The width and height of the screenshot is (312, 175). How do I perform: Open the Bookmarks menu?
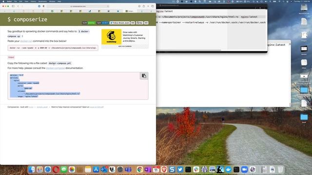[42, 1]
